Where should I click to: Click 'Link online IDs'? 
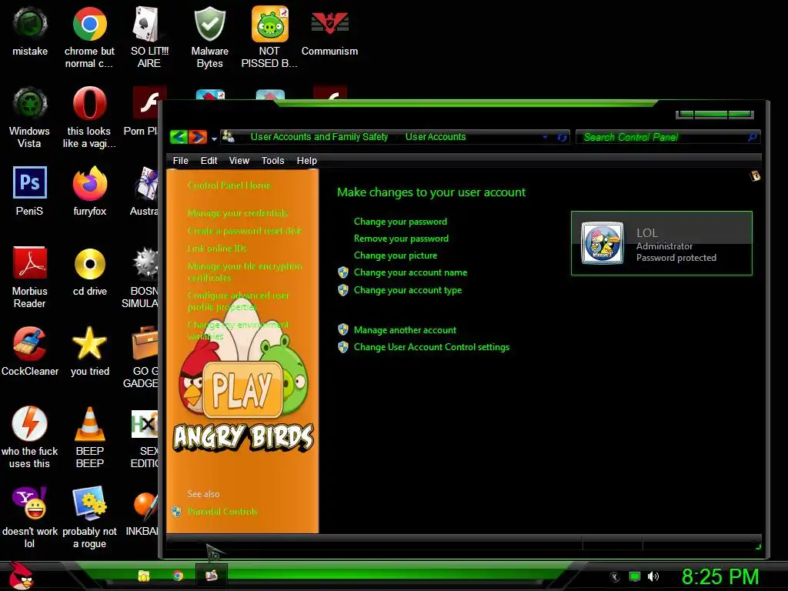pyautogui.click(x=217, y=249)
